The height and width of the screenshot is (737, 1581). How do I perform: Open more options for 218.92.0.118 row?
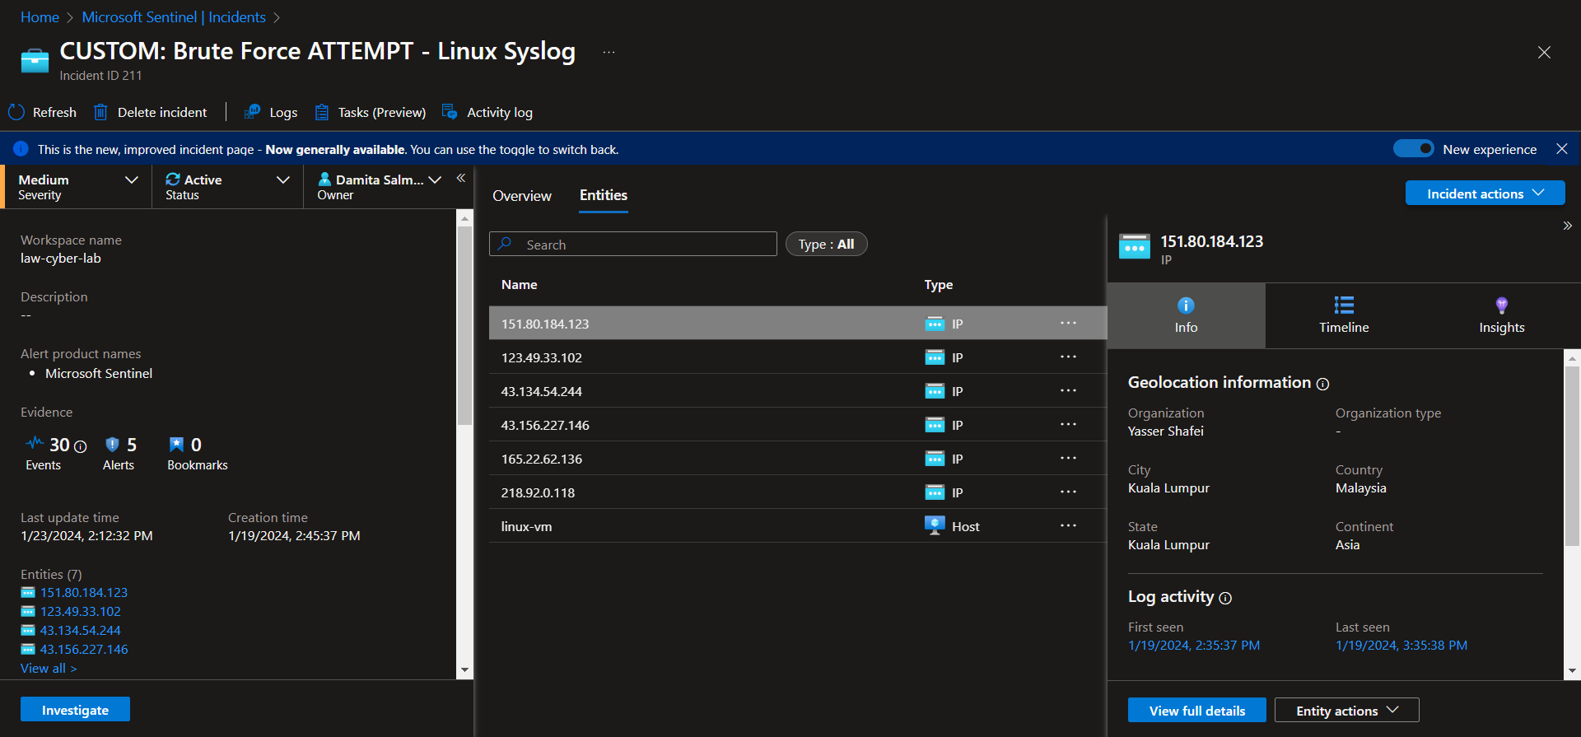[1068, 492]
